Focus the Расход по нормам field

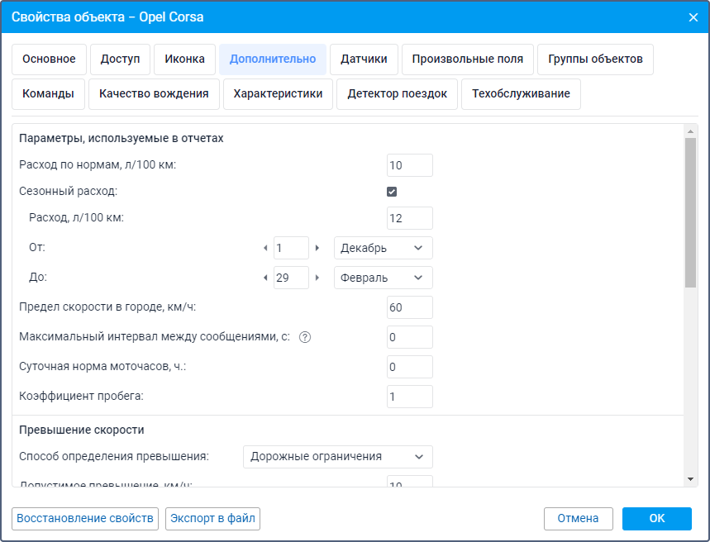pyautogui.click(x=410, y=165)
